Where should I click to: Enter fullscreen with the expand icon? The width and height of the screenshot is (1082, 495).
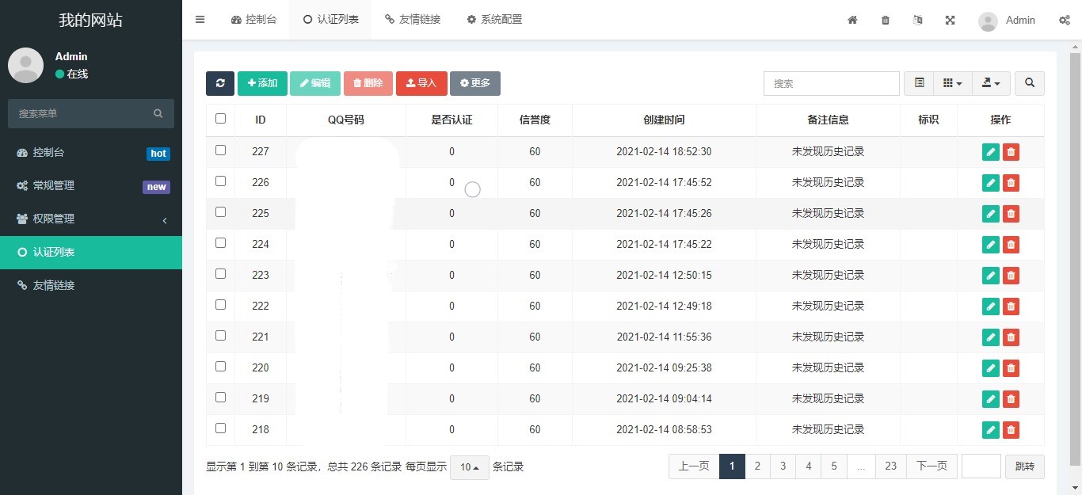pyautogui.click(x=950, y=20)
